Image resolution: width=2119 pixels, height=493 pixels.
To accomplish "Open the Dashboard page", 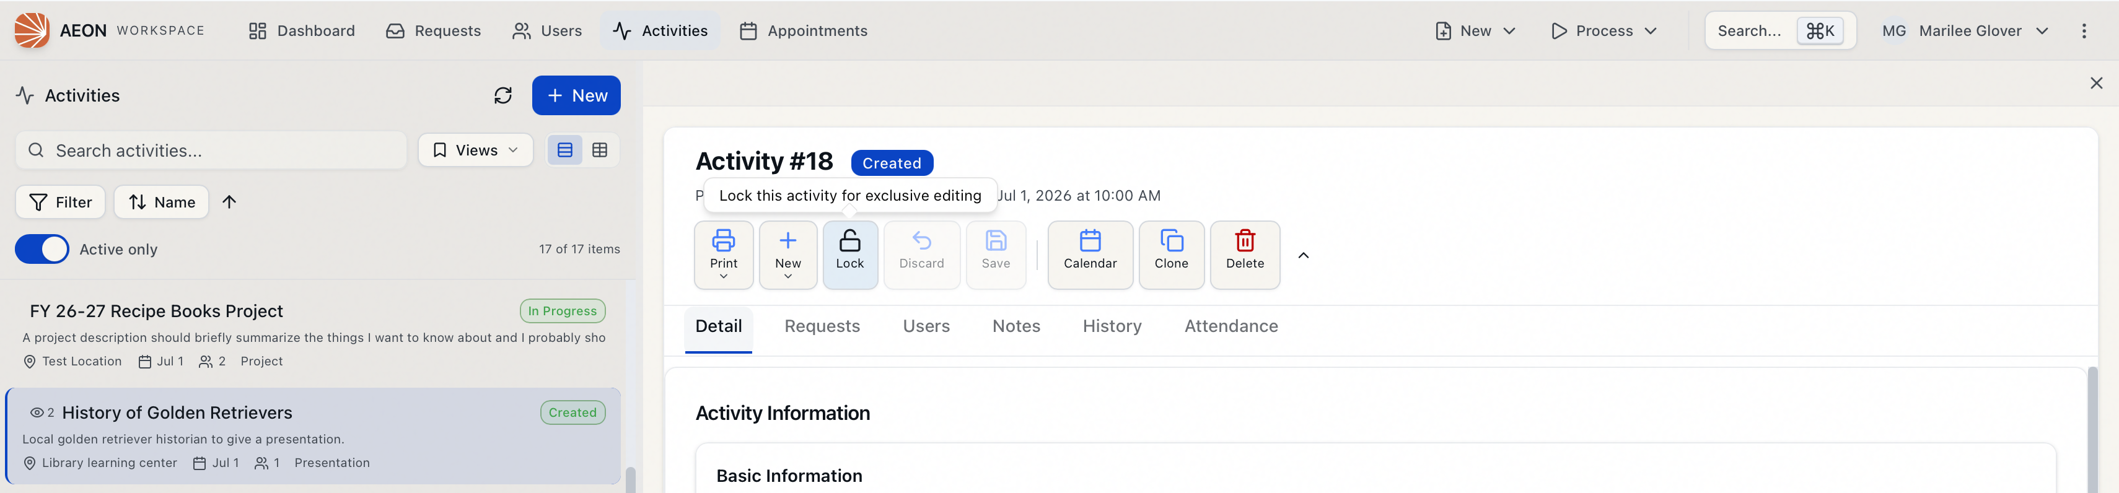I will point(301,30).
